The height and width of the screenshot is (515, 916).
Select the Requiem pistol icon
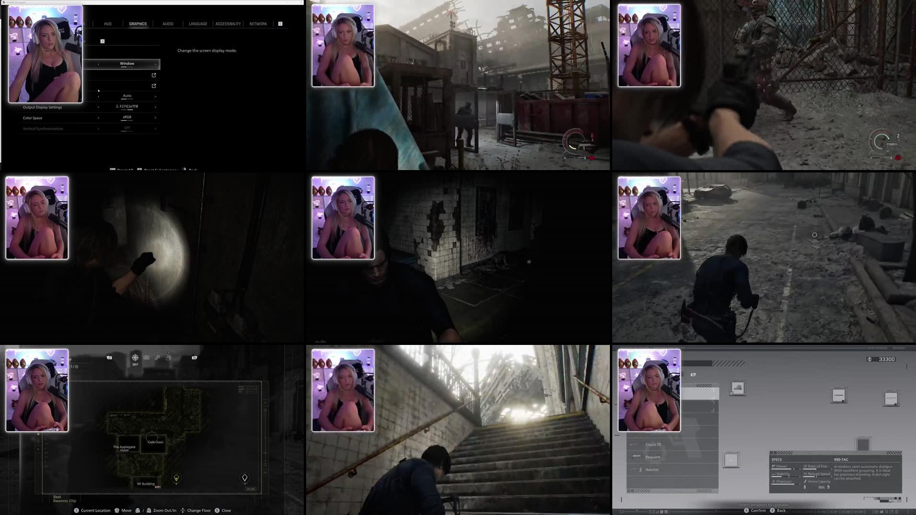click(x=636, y=457)
